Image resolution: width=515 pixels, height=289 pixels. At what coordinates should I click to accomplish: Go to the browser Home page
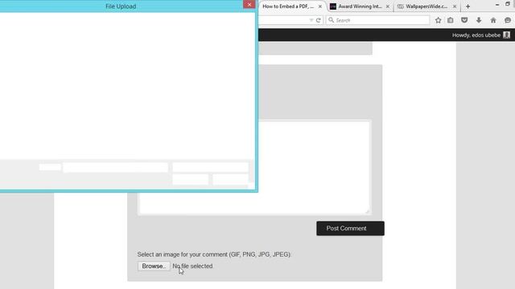(493, 20)
